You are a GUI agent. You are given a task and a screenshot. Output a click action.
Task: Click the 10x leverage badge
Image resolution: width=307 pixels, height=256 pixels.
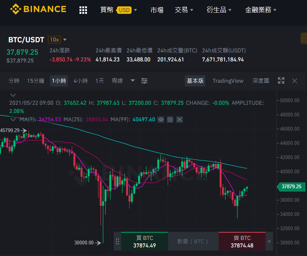click(x=54, y=40)
